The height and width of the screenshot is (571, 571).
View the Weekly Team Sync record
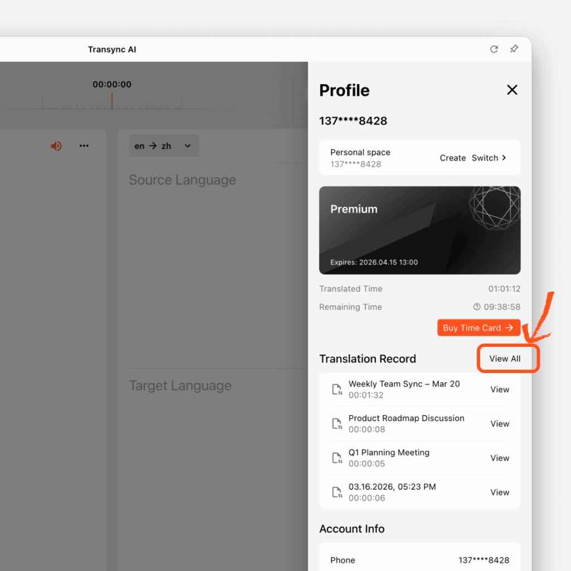coord(499,389)
